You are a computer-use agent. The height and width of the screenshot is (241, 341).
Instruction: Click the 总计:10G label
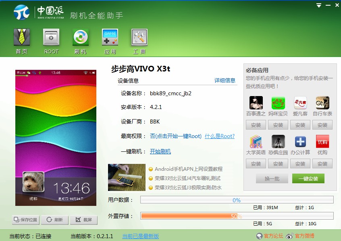point(306,224)
